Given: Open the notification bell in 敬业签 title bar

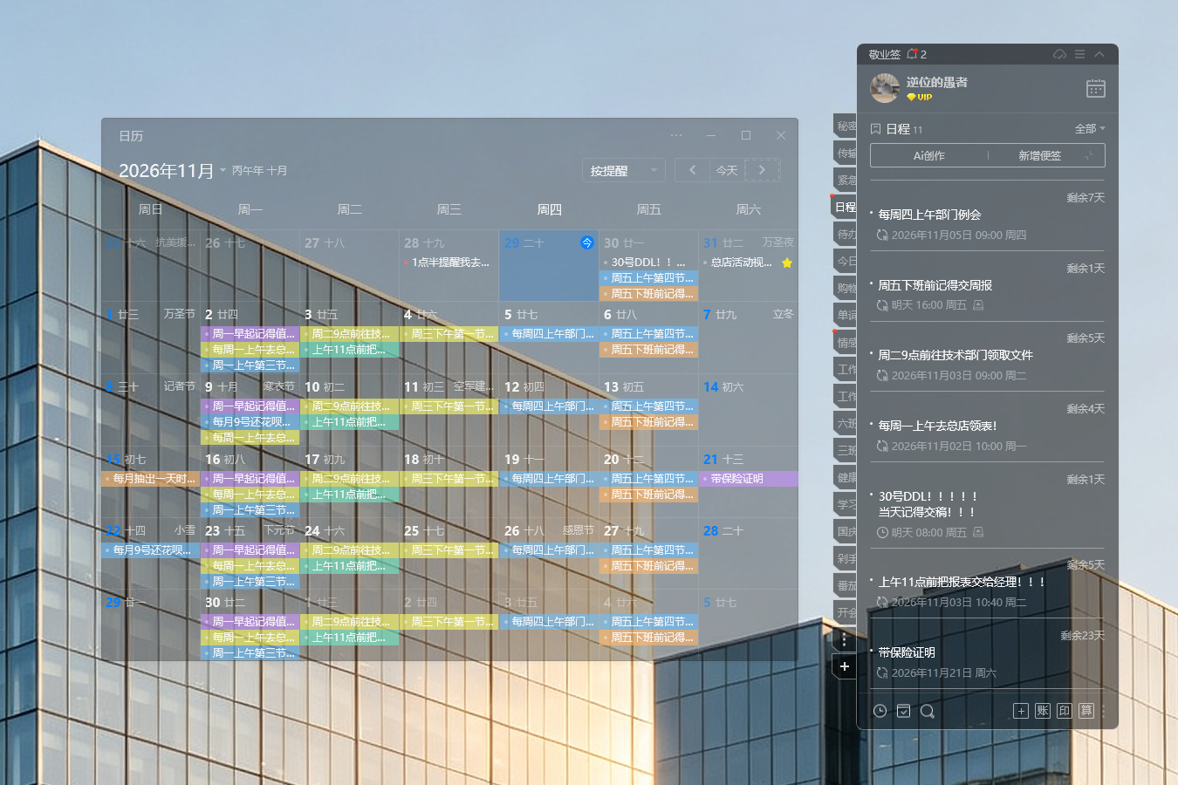Looking at the screenshot, I should [912, 54].
